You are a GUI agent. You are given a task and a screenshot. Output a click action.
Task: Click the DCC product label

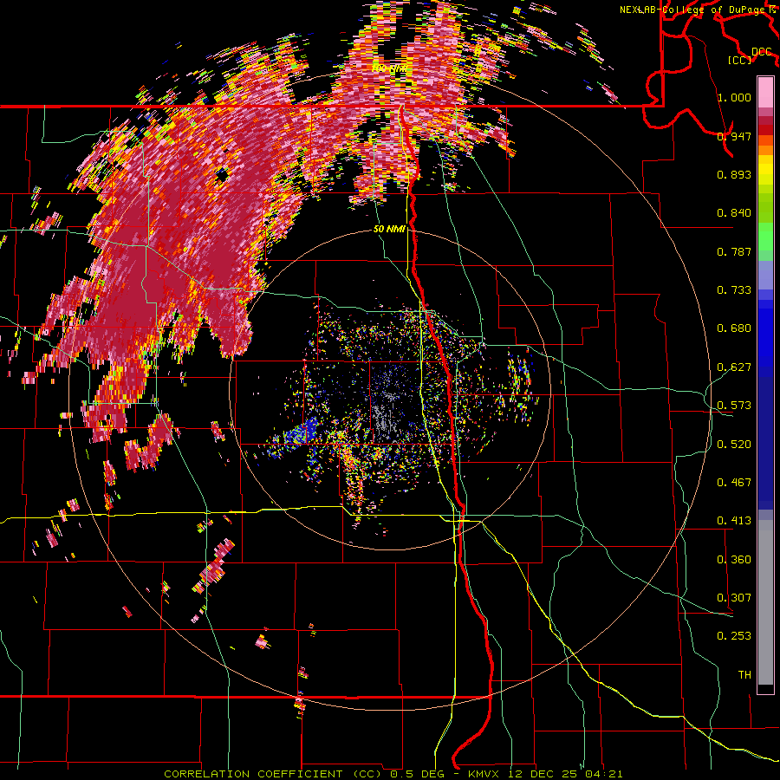[x=762, y=52]
